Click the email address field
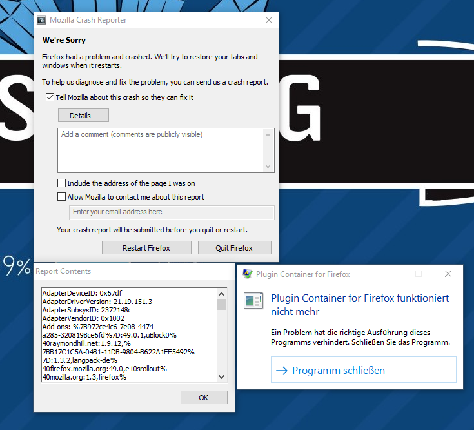Image resolution: width=474 pixels, height=430 pixels. 172,212
